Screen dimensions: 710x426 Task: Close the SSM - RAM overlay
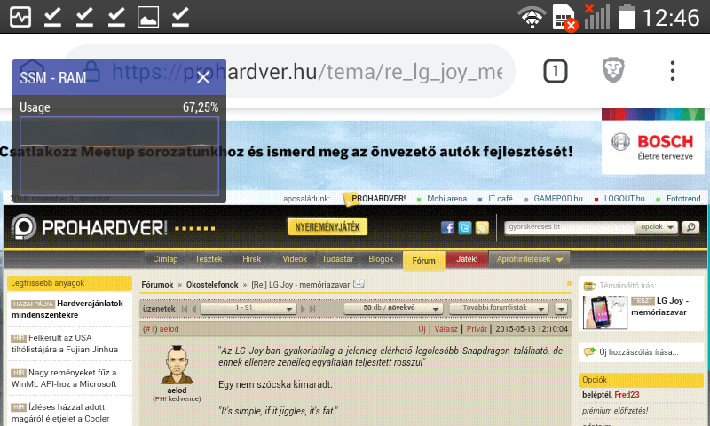(x=203, y=77)
